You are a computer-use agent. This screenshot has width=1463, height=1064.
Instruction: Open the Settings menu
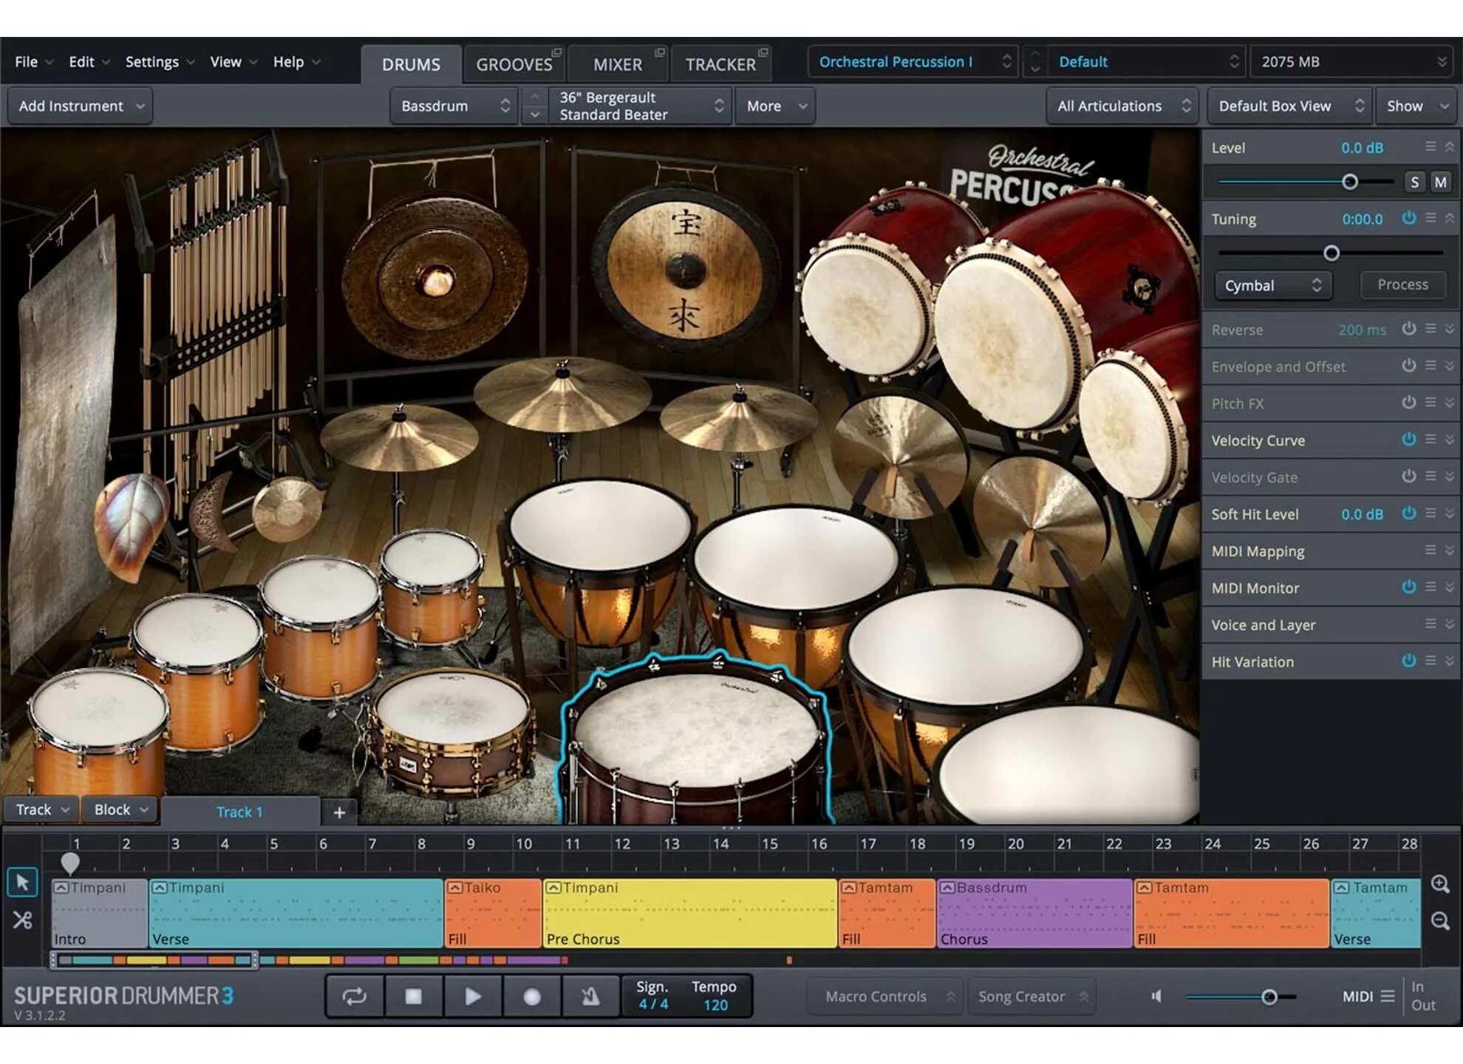tap(153, 62)
